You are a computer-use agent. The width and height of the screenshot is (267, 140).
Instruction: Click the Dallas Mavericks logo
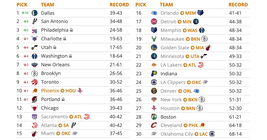tap(34, 13)
